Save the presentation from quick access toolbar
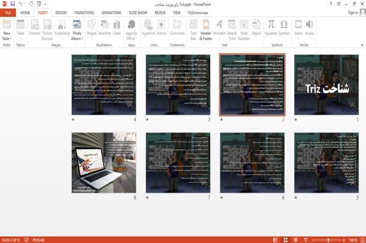Image resolution: width=366 pixels, height=243 pixels. click(13, 4)
